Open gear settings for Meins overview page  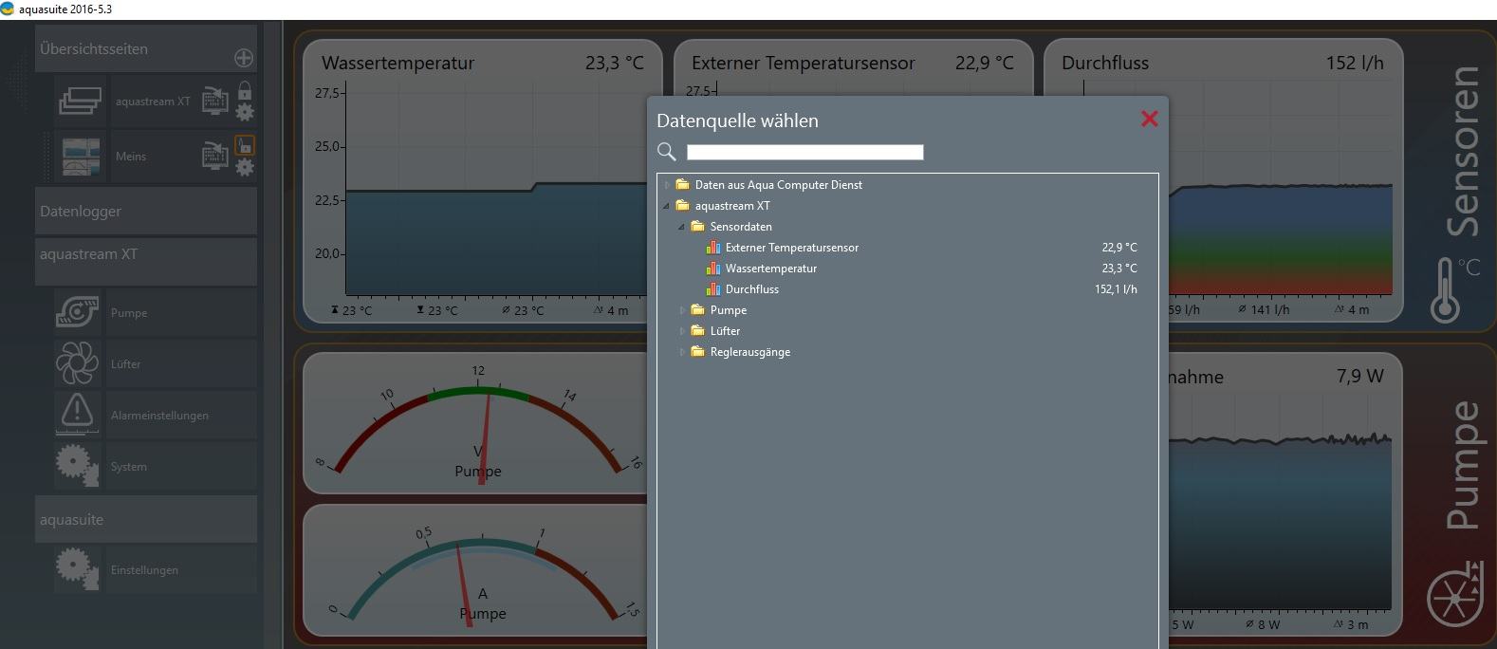pos(245,168)
